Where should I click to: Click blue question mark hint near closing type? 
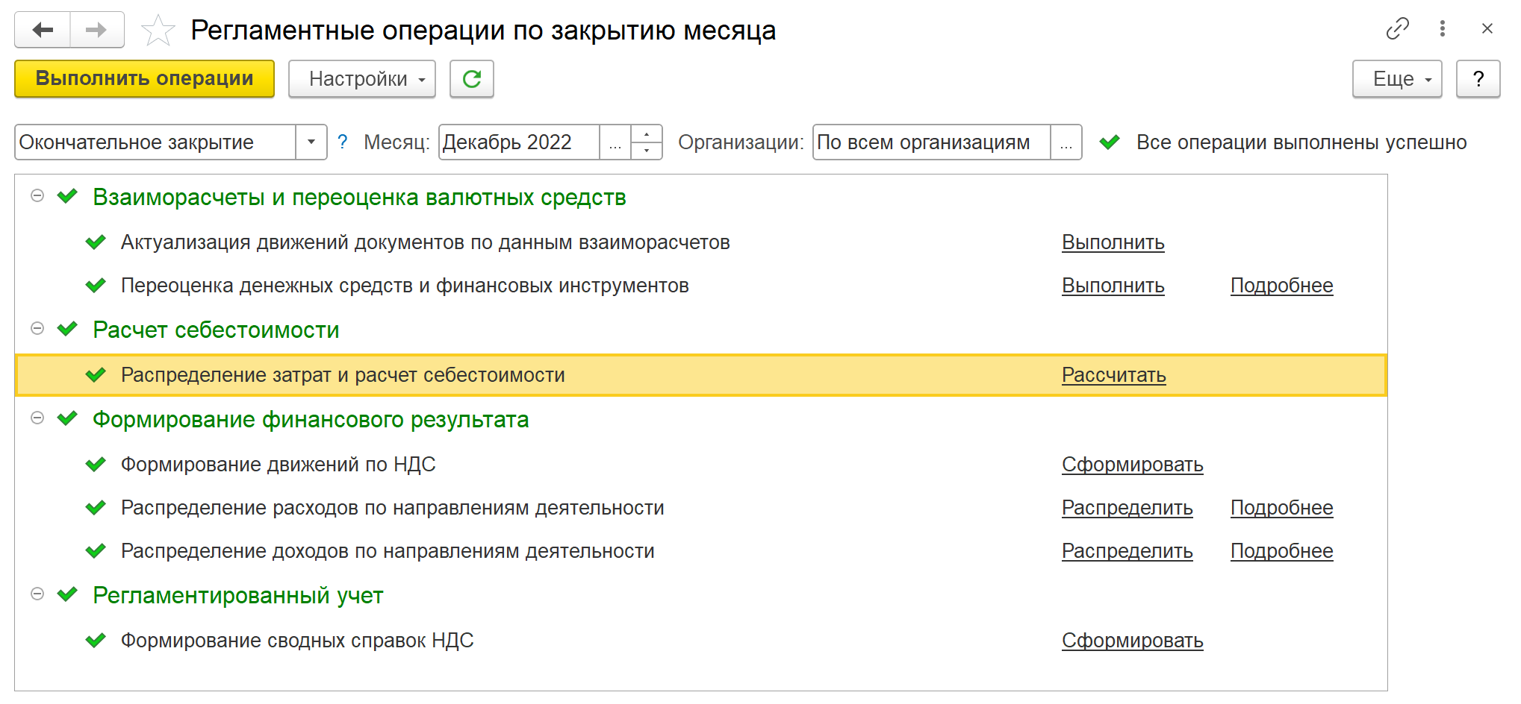point(342,142)
